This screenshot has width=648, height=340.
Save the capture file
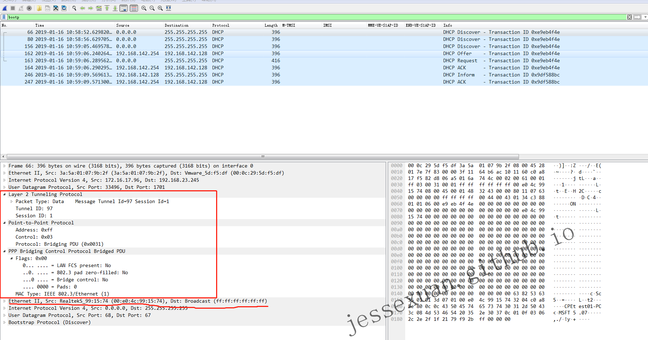click(x=47, y=8)
